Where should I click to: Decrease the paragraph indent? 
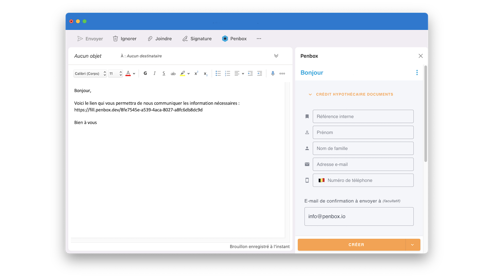point(250,73)
